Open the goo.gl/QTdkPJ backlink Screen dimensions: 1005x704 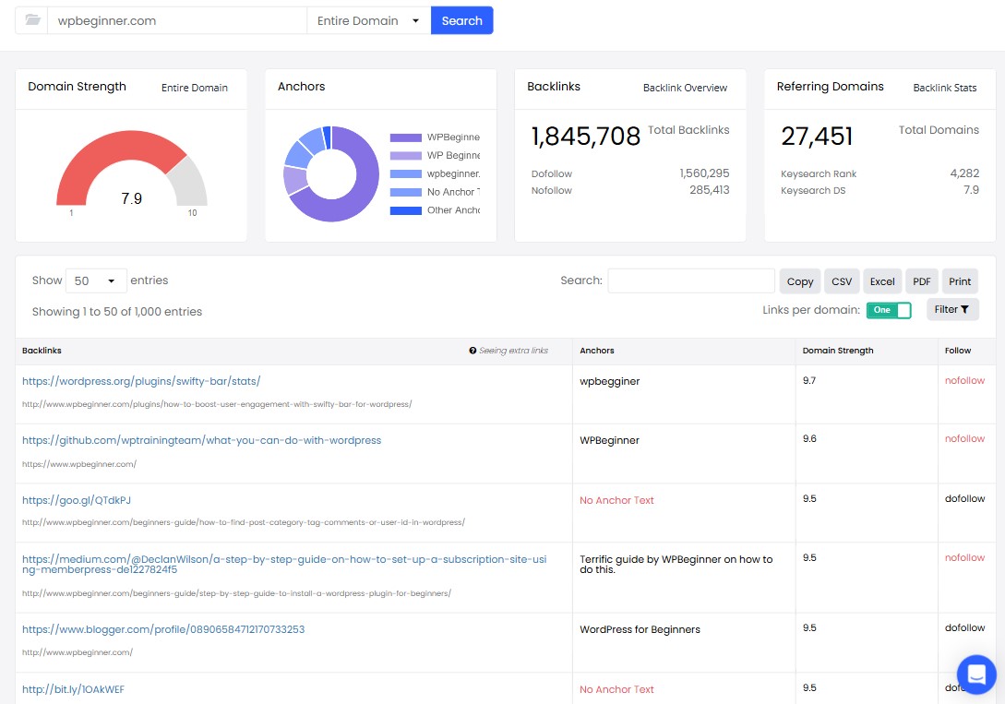[77, 500]
